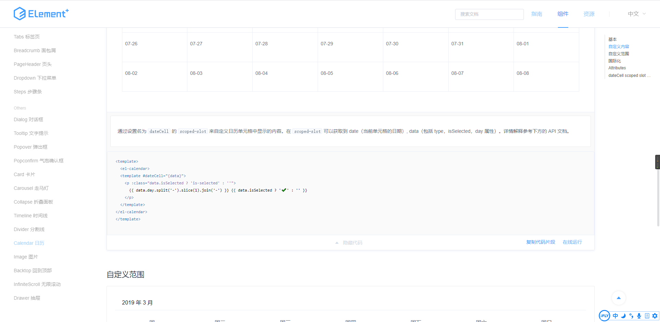The image size is (660, 322).
Task: Jump to 自定义范围 section anchor
Action: click(619, 54)
